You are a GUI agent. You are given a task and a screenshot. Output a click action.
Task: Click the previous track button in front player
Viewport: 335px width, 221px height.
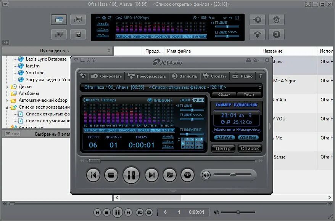[x=93, y=175]
